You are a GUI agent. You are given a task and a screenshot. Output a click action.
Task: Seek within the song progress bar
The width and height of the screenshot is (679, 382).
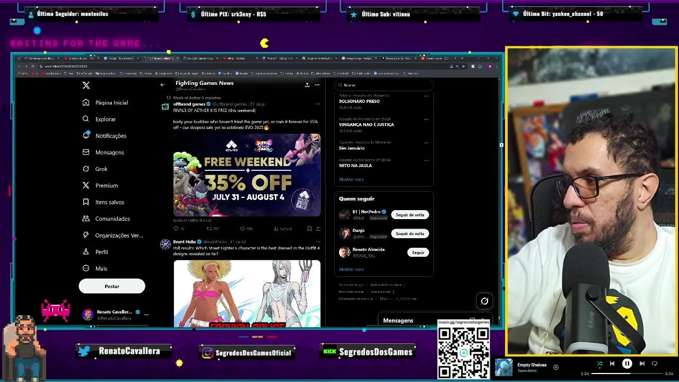(x=626, y=374)
